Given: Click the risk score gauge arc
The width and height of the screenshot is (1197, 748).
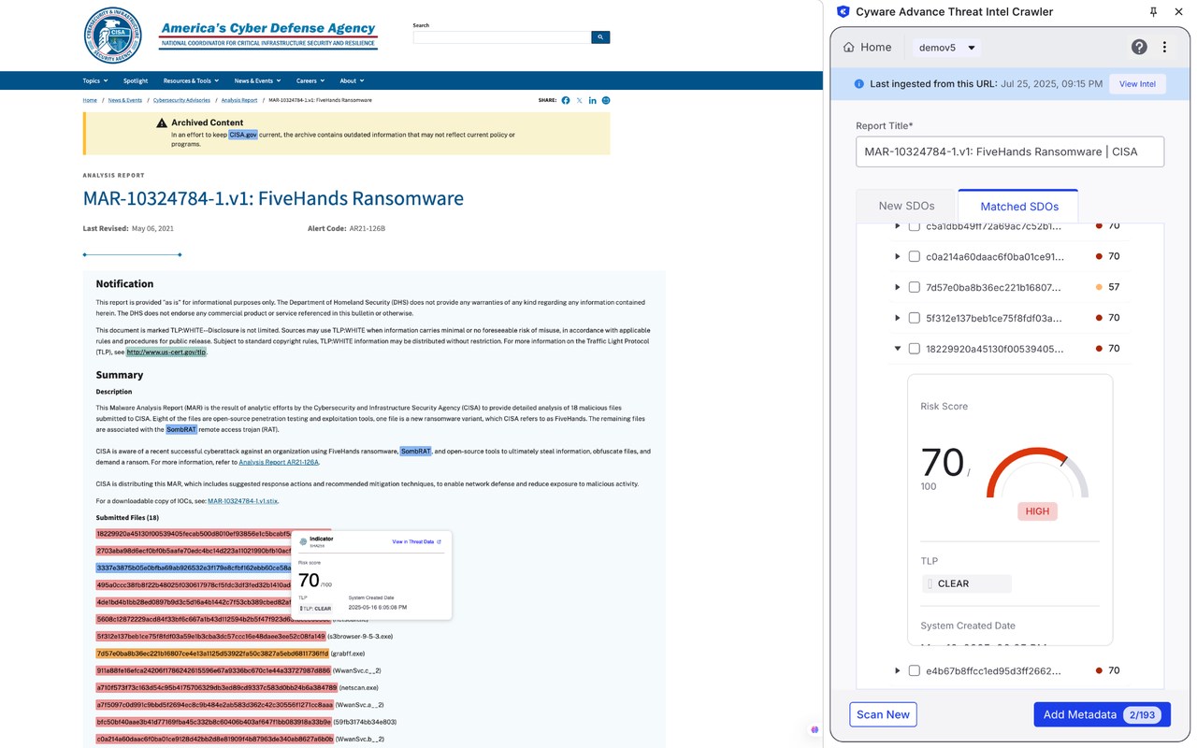Looking at the screenshot, I should [x=1038, y=470].
